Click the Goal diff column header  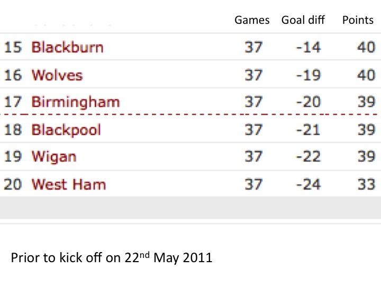(304, 21)
